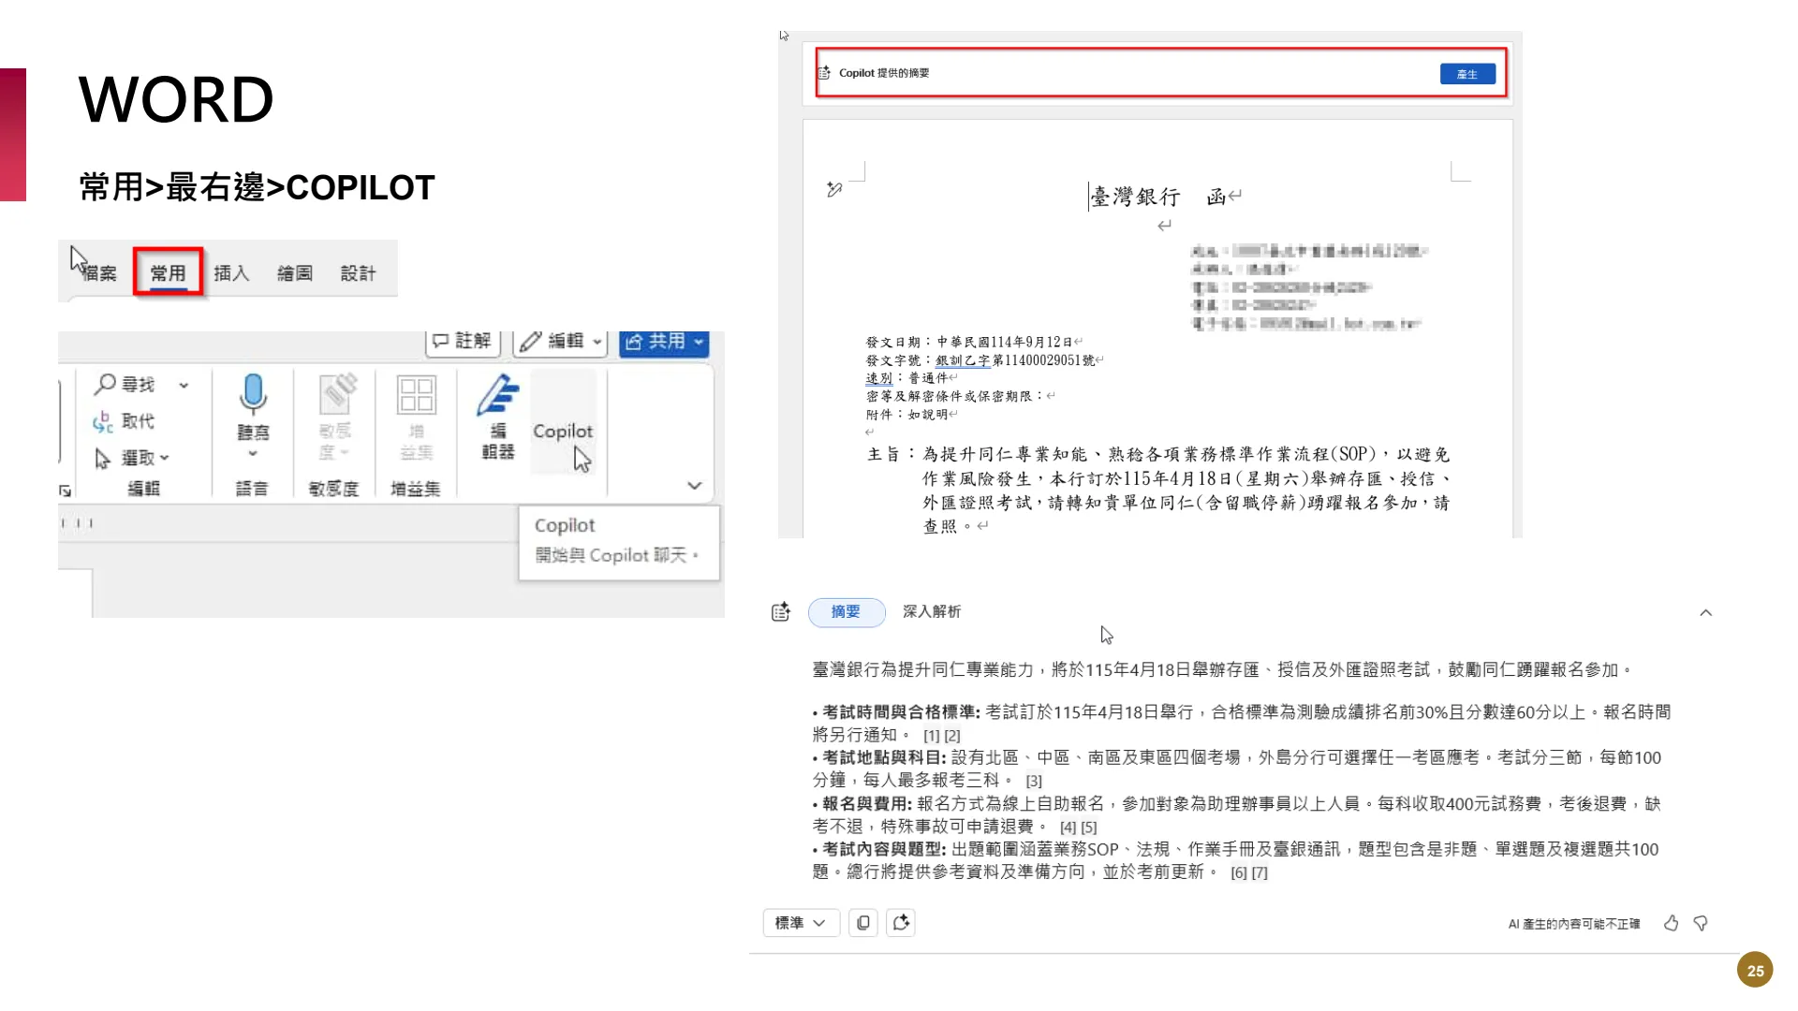Open citation reference [7]
The width and height of the screenshot is (1798, 1011).
[1260, 873]
